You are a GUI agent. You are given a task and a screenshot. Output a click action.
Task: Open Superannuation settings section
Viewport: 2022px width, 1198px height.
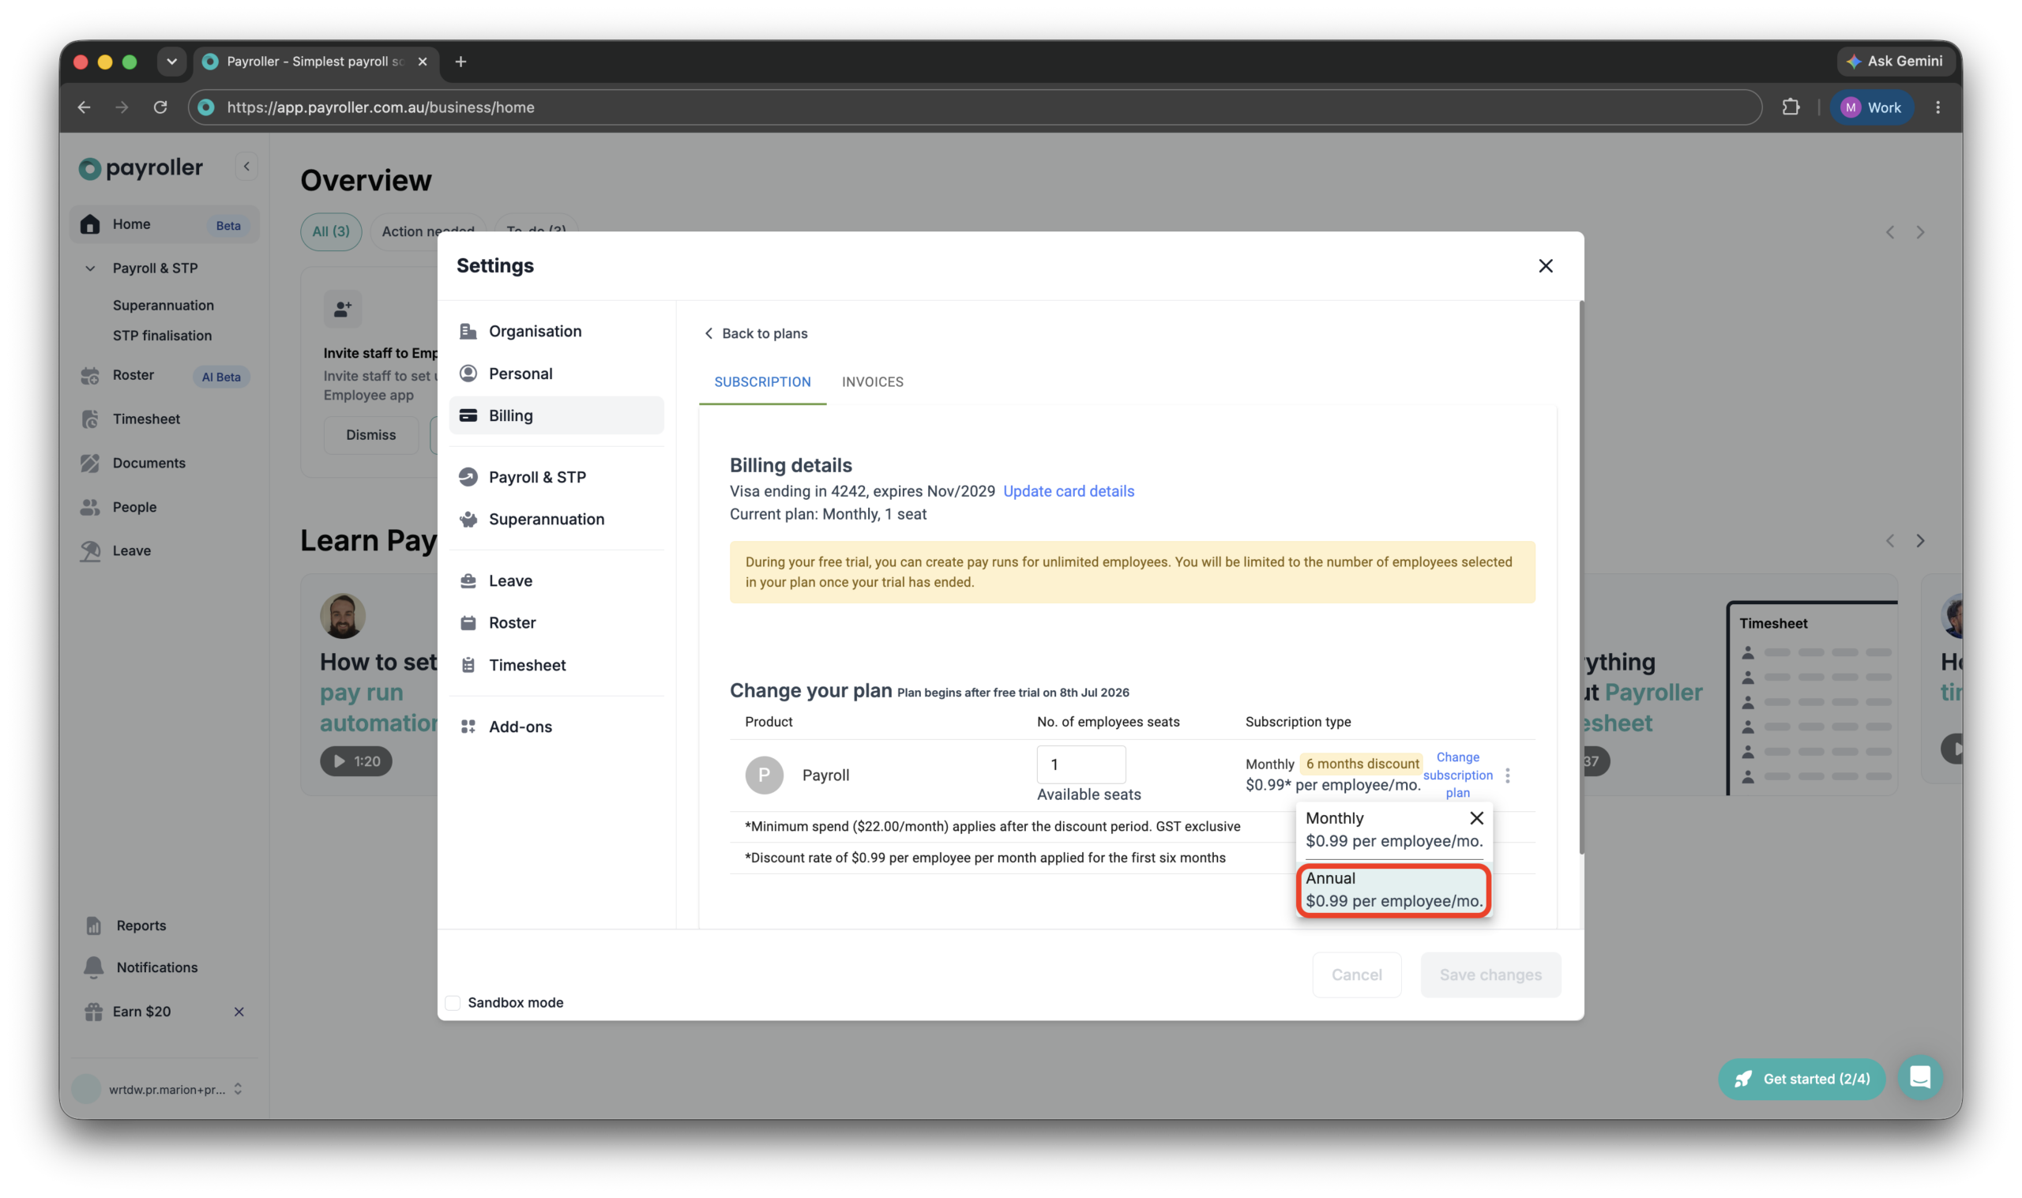pos(555,518)
